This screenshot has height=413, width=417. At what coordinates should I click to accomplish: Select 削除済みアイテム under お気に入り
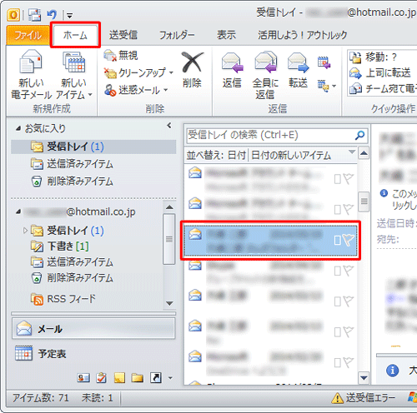pyautogui.click(x=73, y=182)
